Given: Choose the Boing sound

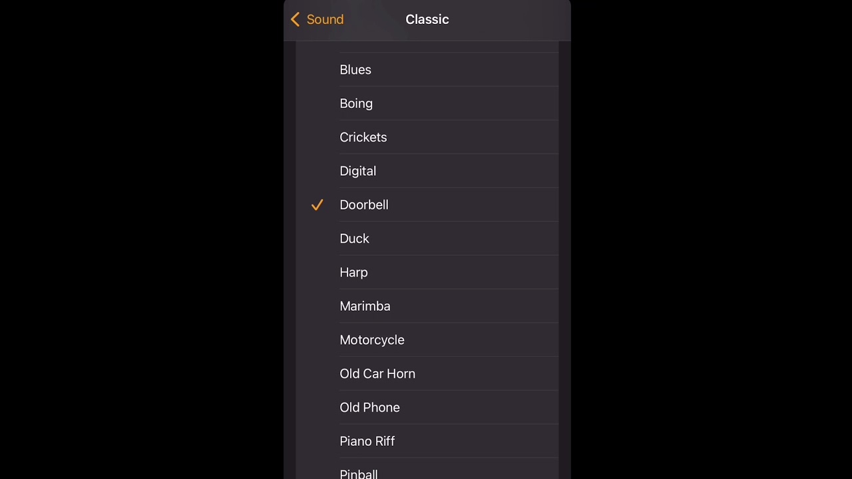Looking at the screenshot, I should [356, 104].
